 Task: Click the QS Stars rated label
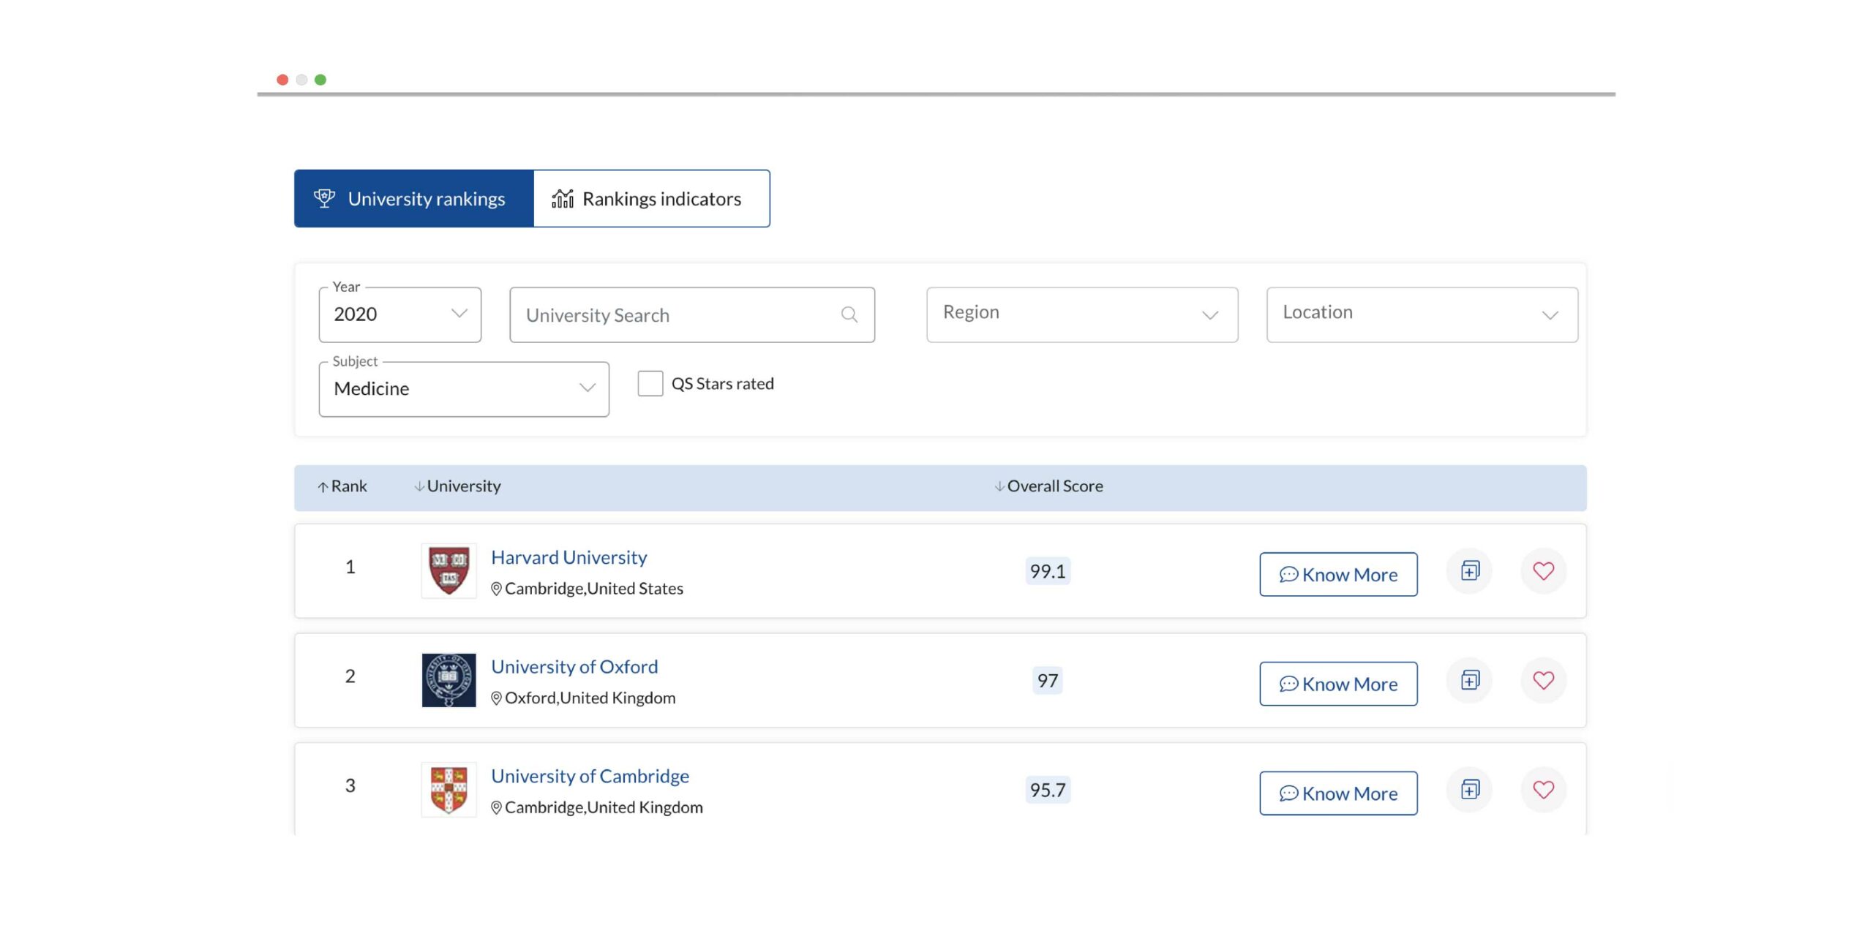[723, 384]
